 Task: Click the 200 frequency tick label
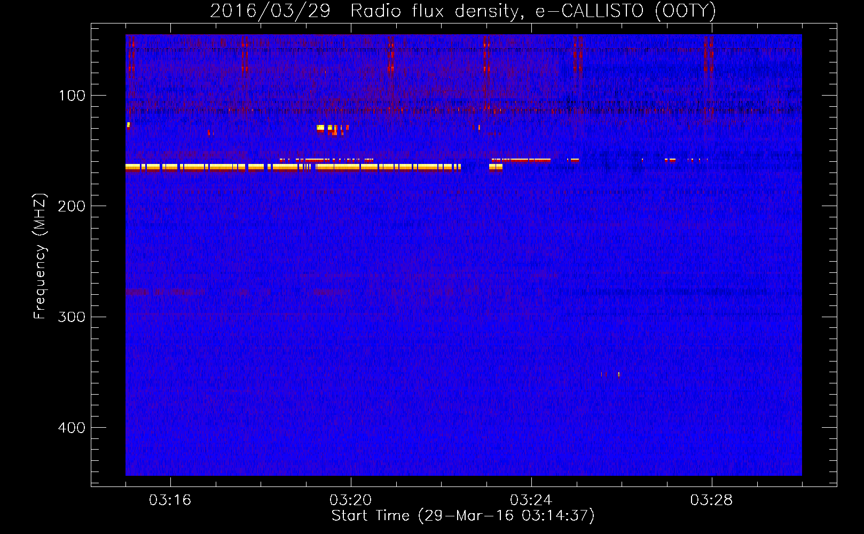[72, 207]
